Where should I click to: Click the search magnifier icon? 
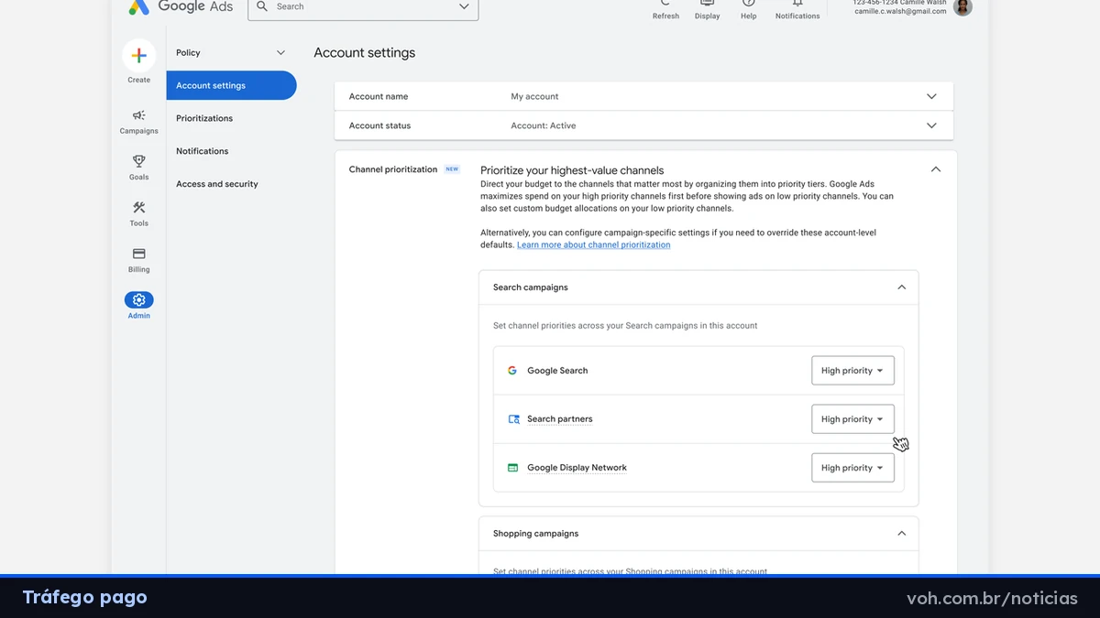263,6
